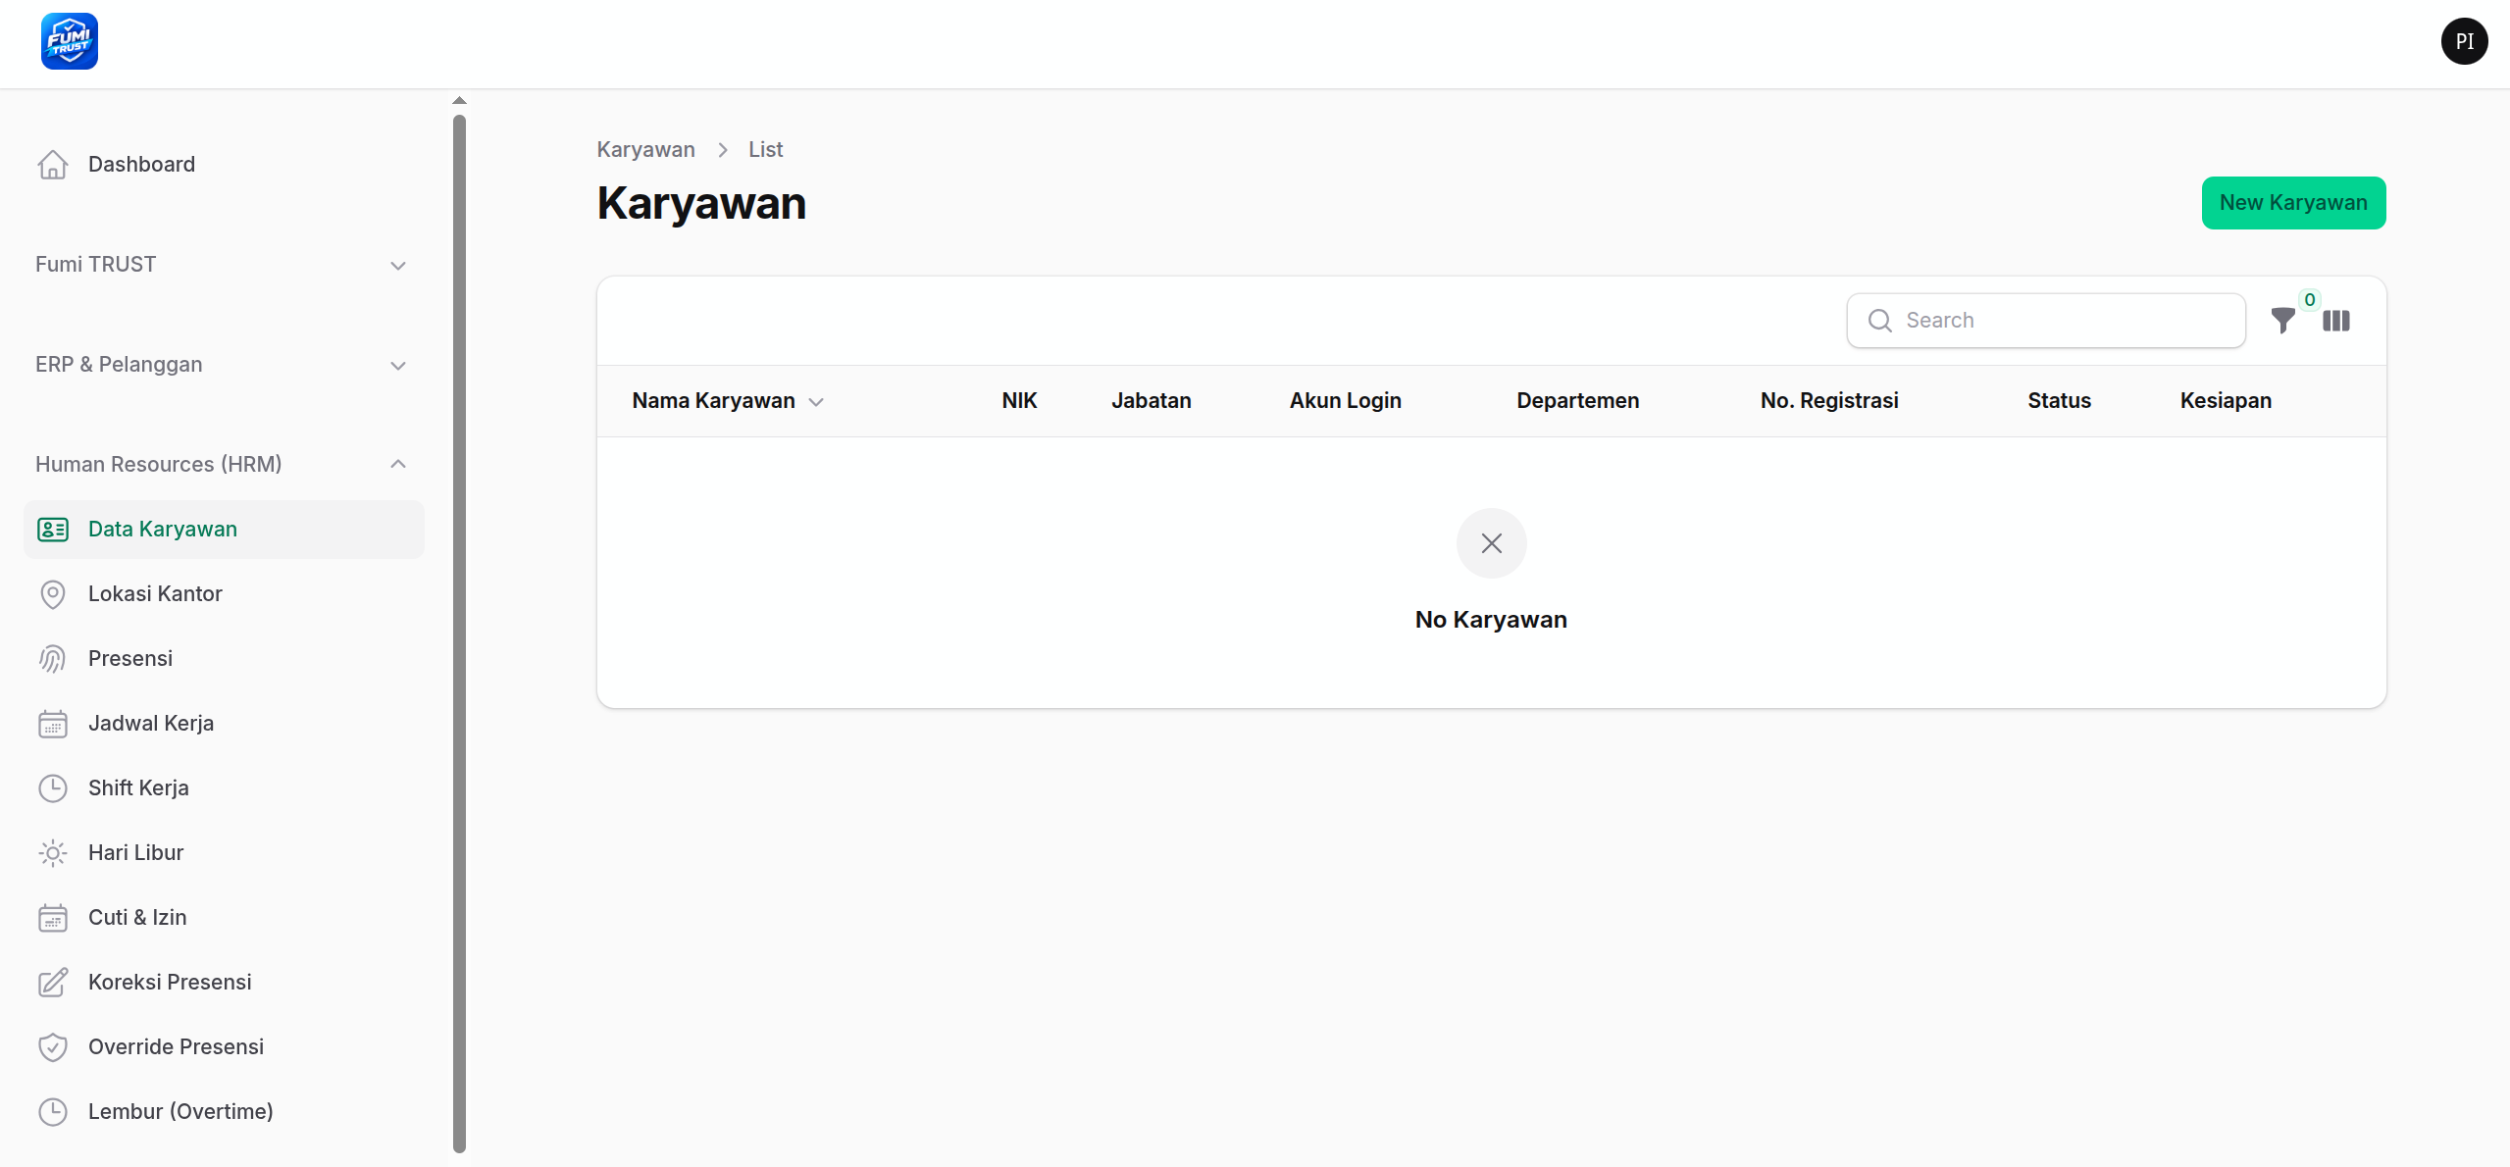2510x1167 pixels.
Task: Click the Hari Libur sun icon
Action: coord(53,853)
